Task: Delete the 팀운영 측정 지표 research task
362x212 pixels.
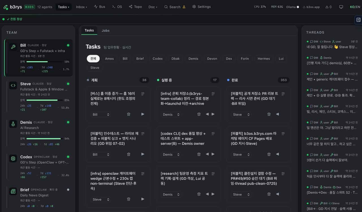Action: (199, 194)
